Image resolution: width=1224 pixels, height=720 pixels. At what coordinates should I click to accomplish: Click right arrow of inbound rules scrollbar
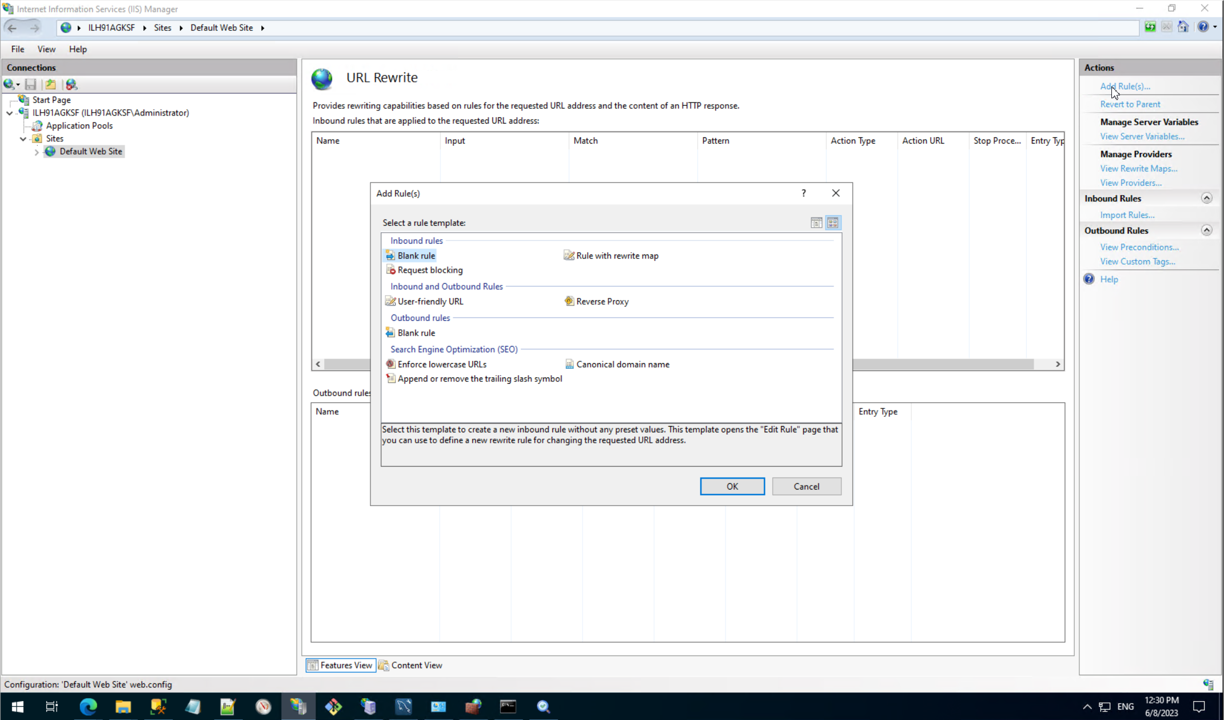click(1057, 364)
